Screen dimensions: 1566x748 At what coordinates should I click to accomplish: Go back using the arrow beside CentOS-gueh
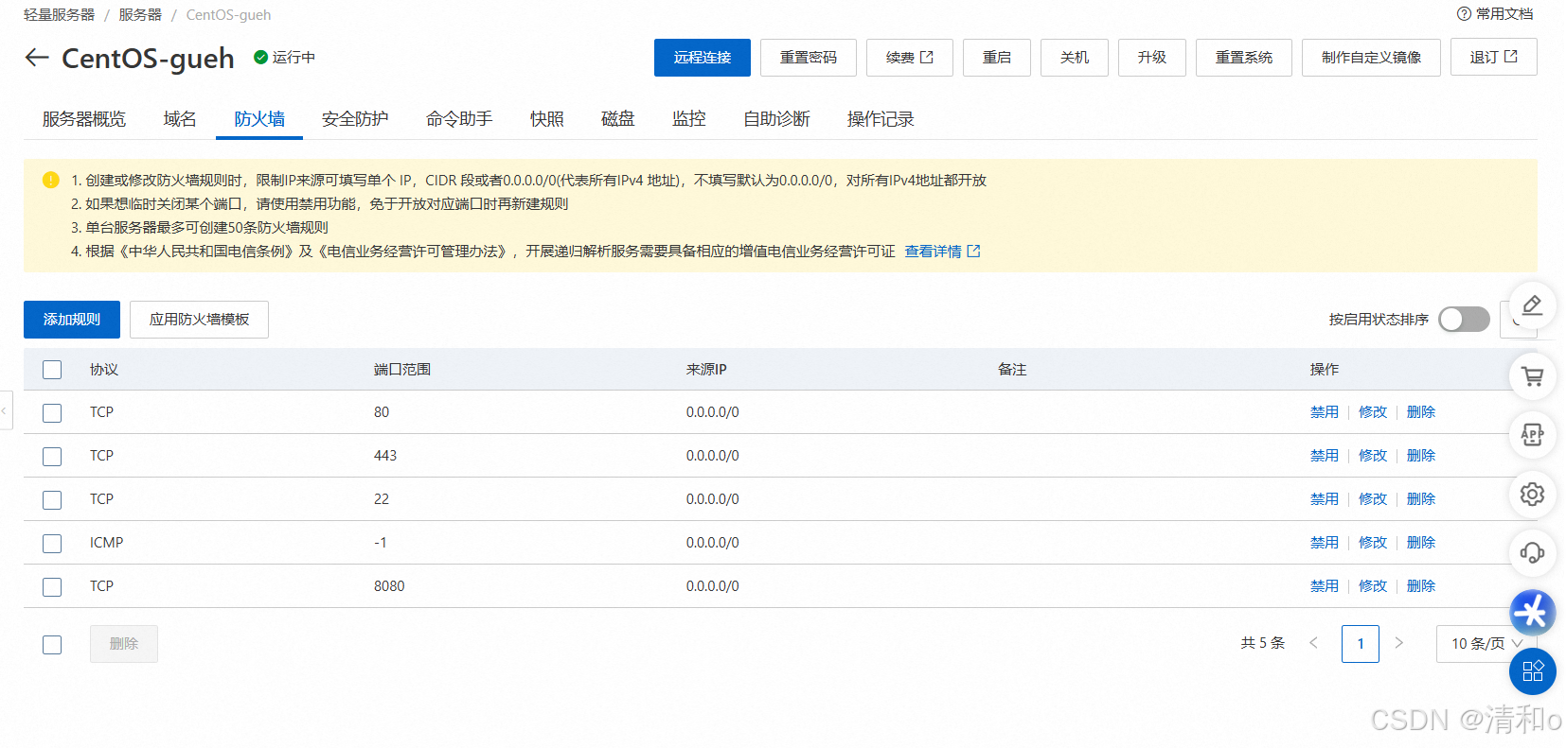coord(37,58)
